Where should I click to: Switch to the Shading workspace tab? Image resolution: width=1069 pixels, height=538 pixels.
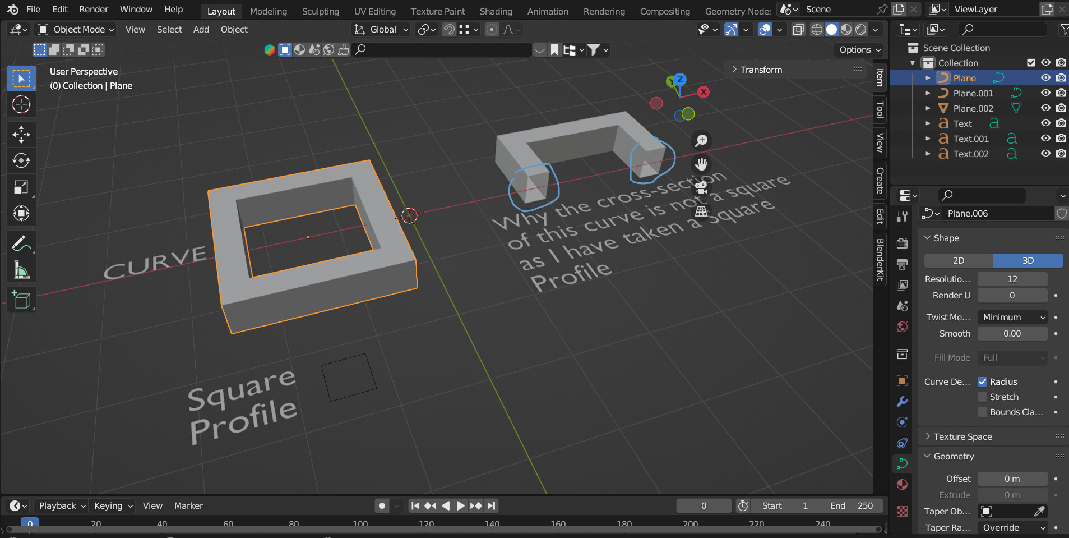[x=496, y=11]
